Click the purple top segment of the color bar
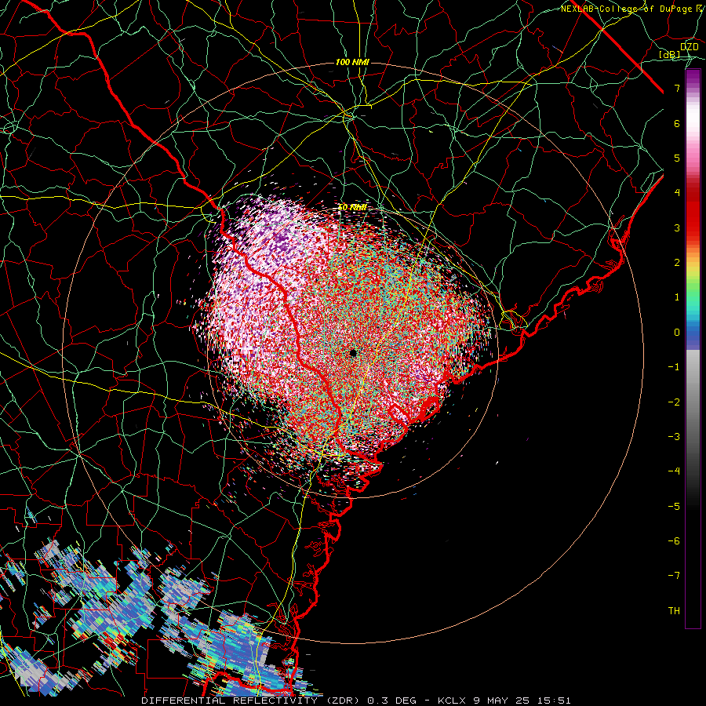The width and height of the screenshot is (706, 706). pyautogui.click(x=693, y=80)
